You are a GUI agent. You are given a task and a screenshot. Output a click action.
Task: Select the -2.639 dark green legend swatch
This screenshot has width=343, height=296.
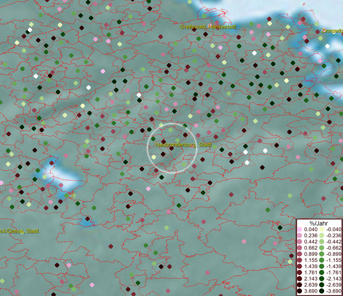click(322, 285)
